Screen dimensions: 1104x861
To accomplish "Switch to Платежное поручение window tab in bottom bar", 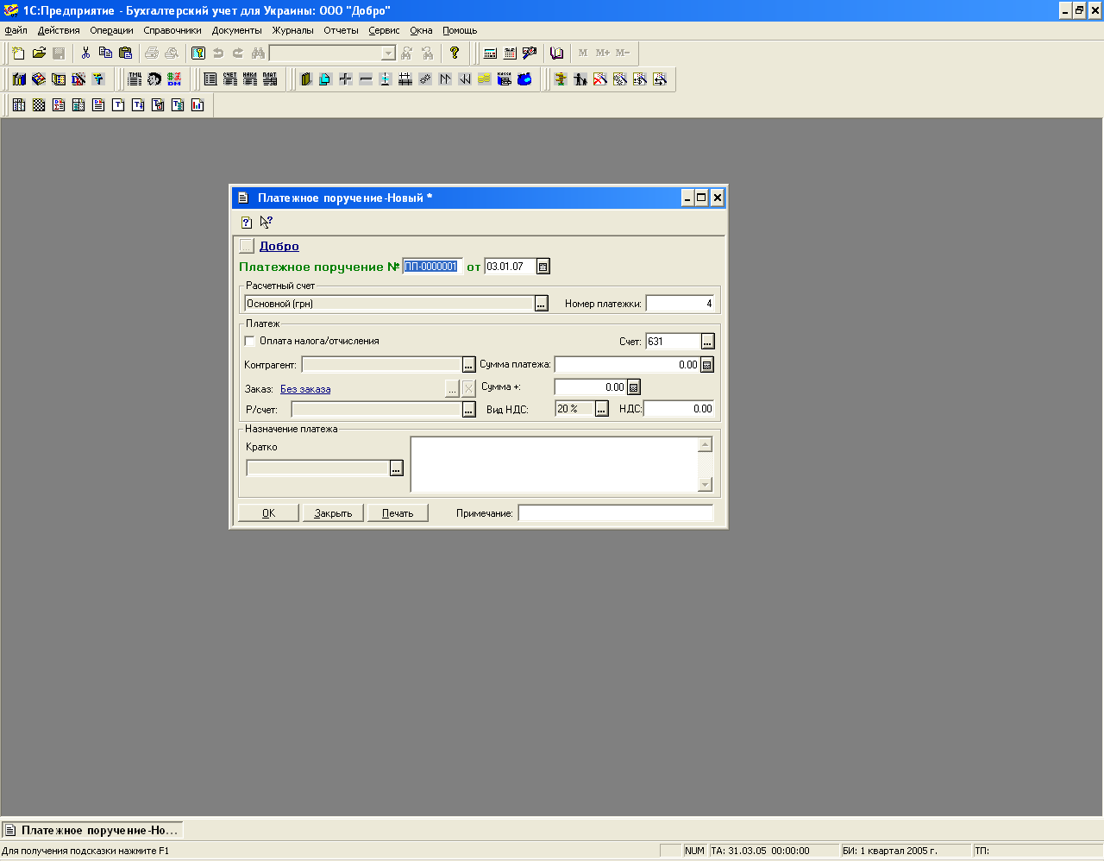I will (92, 831).
